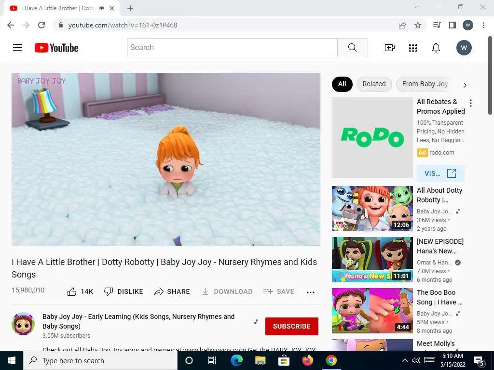
Task: Select the From Baby Joy chip
Action: [x=425, y=84]
